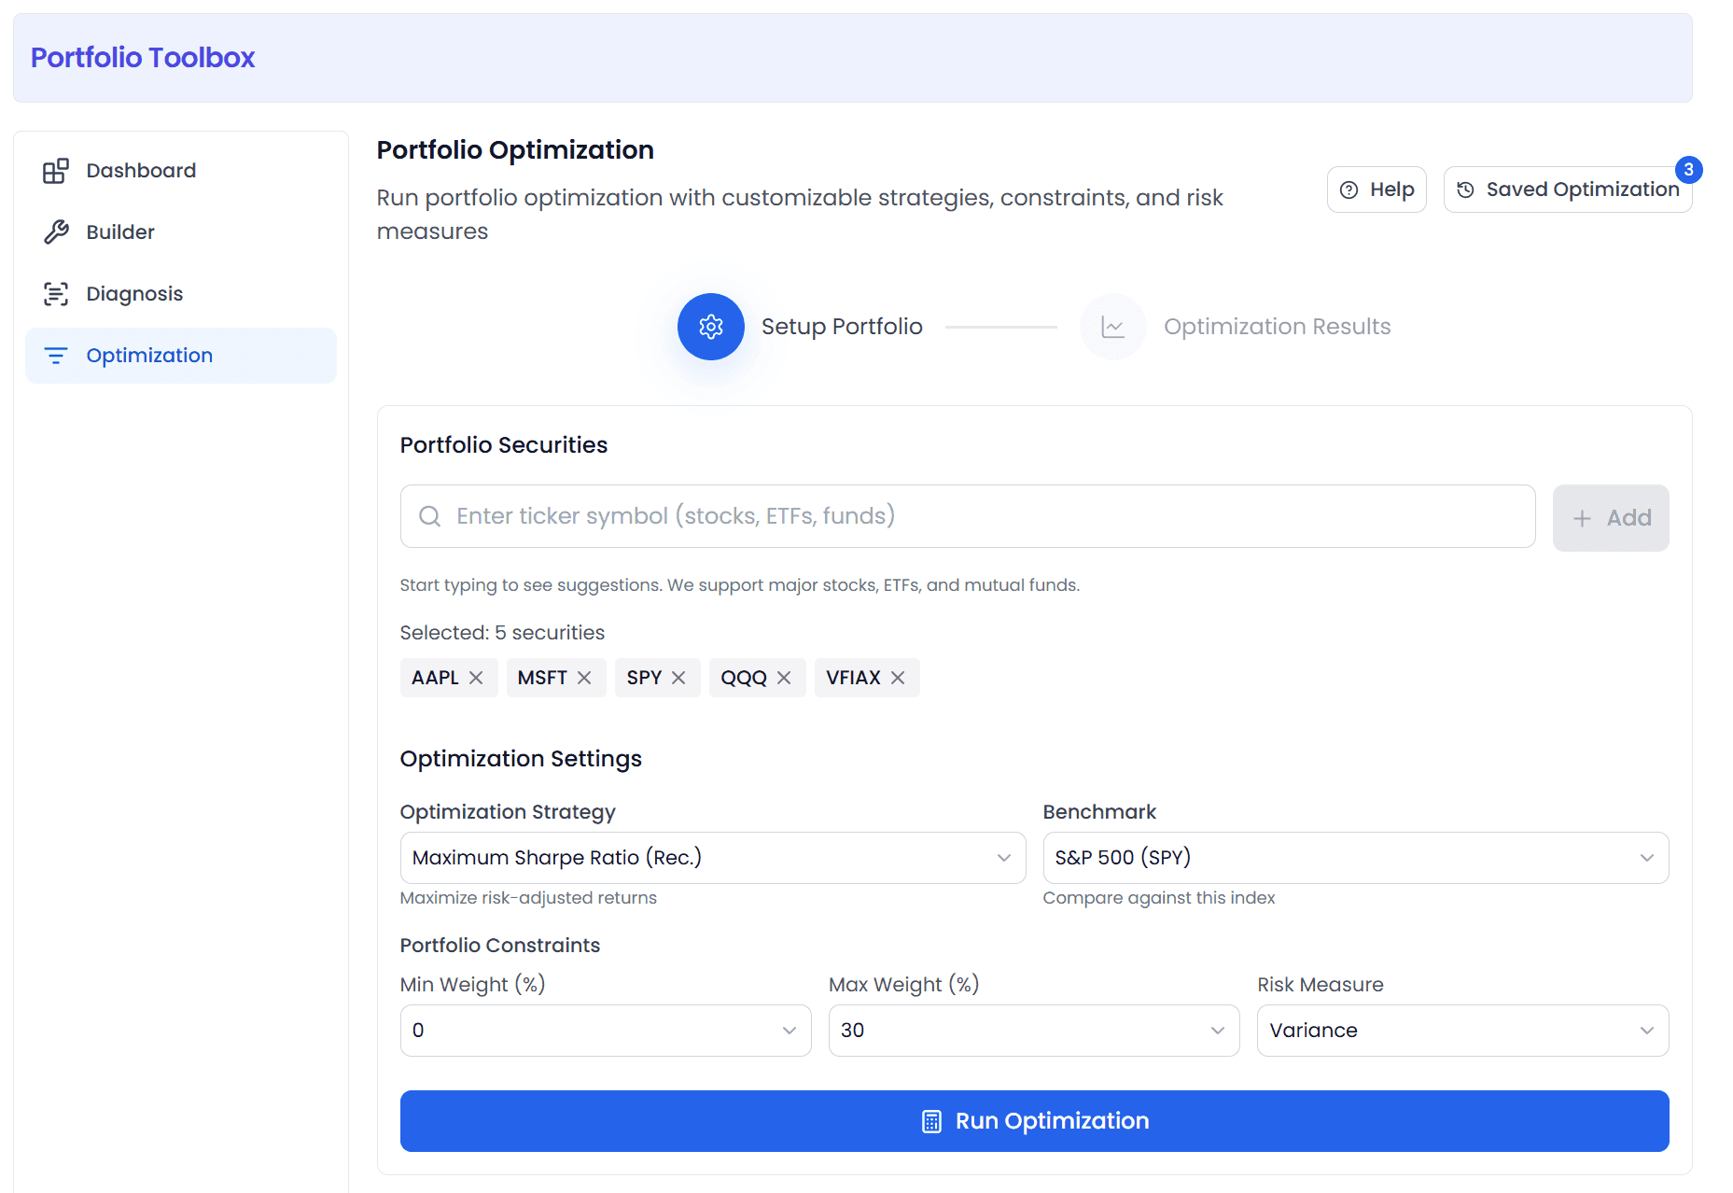Viewport: 1733px width, 1193px height.
Task: Open Saved Optimization list
Action: click(1568, 189)
